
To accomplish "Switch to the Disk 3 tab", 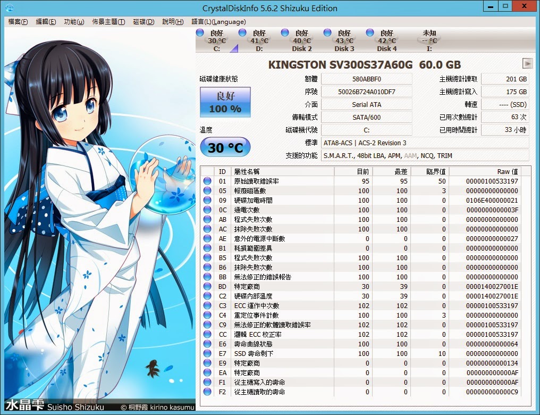I will [344, 40].
